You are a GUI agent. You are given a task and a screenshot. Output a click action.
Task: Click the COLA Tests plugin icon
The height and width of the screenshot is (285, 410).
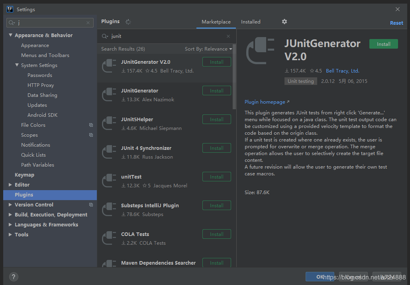(x=109, y=238)
